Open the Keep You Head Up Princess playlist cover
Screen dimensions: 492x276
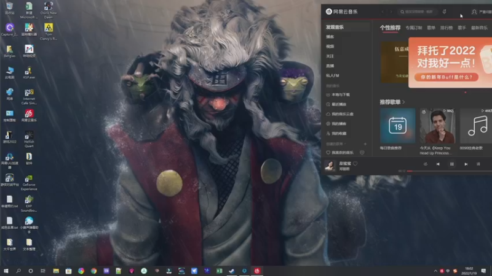(437, 126)
